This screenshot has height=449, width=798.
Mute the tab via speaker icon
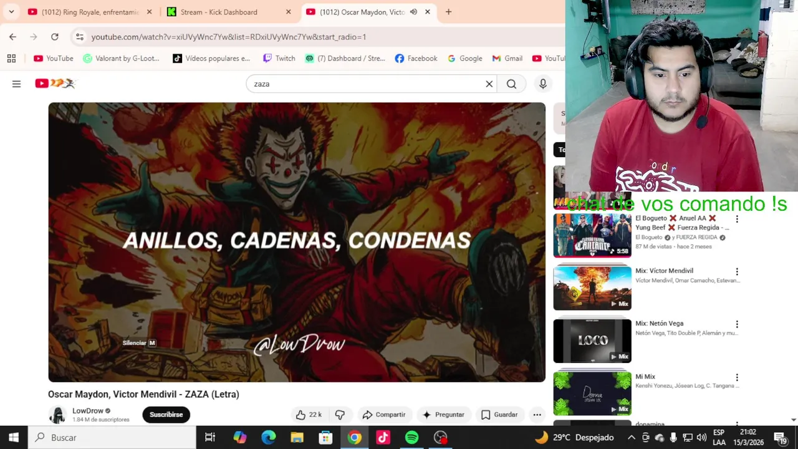click(x=413, y=12)
